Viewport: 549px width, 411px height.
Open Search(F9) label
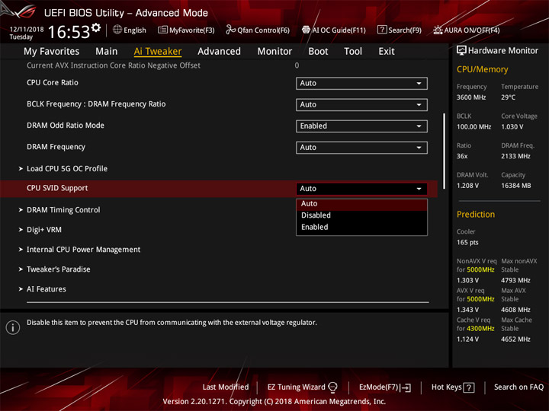pos(405,30)
